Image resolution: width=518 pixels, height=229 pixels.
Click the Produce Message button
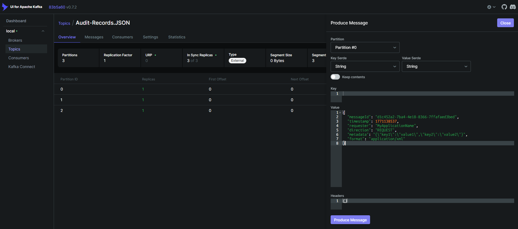tap(350, 220)
